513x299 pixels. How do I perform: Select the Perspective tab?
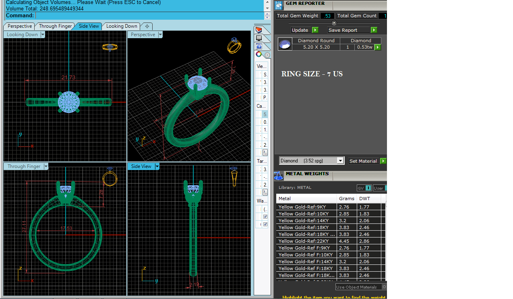[x=19, y=27]
